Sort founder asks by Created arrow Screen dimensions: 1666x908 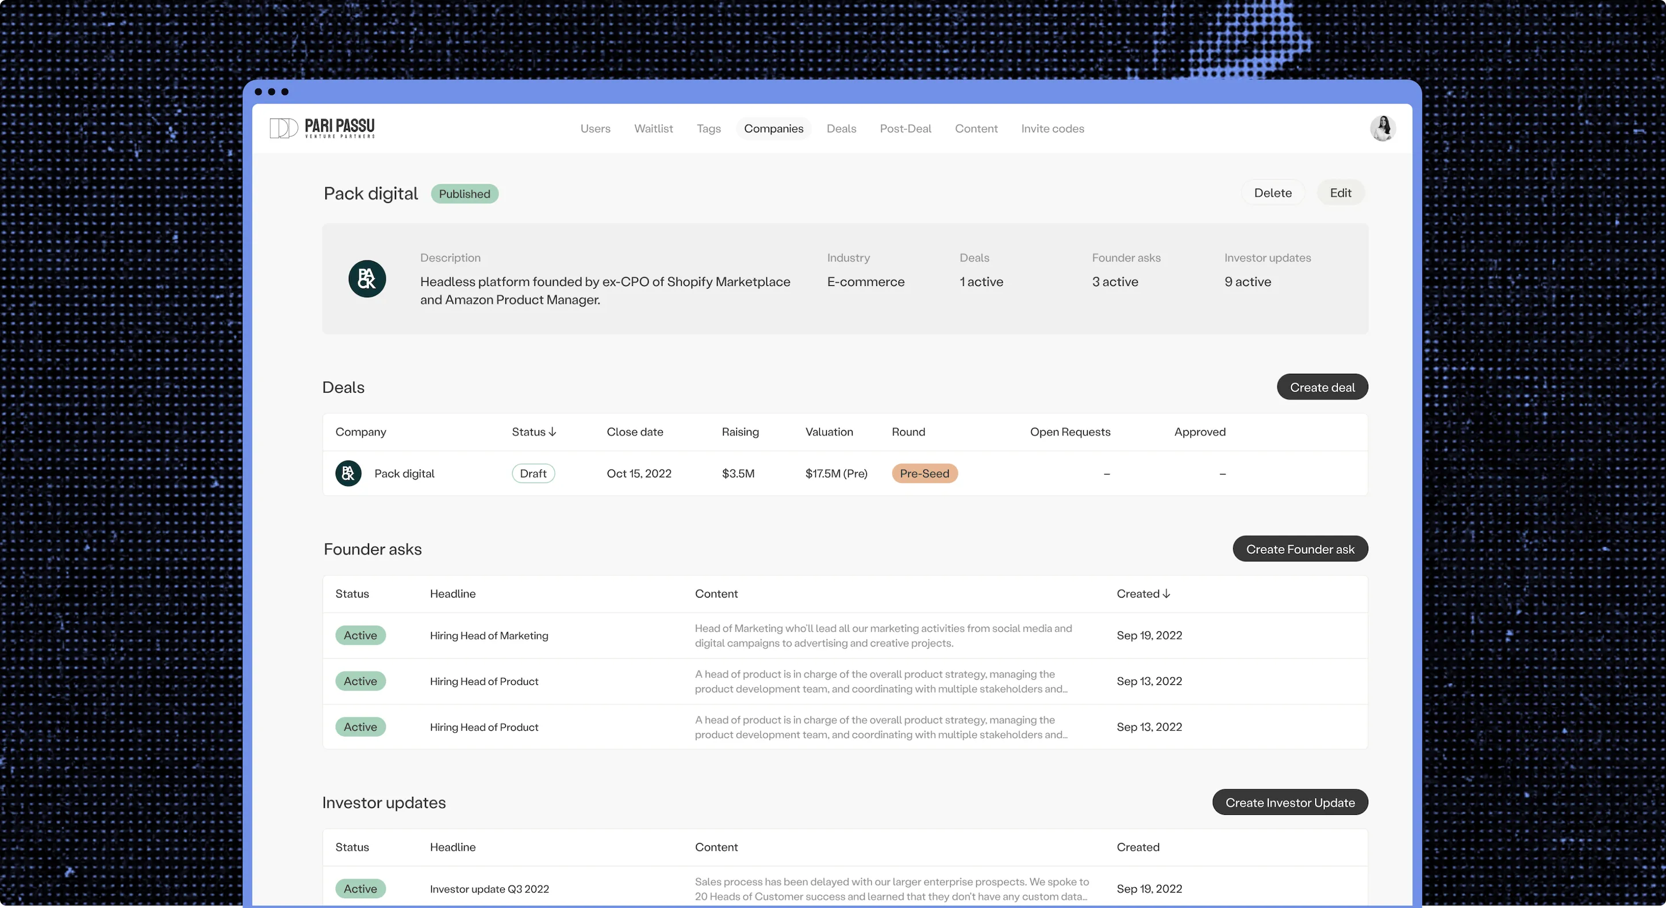1166,593
